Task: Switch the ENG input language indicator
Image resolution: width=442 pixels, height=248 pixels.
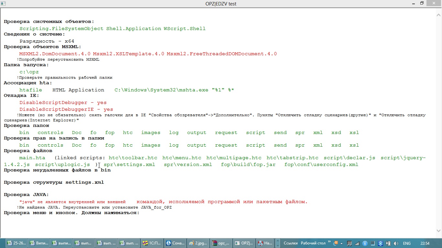Action: pos(407,243)
